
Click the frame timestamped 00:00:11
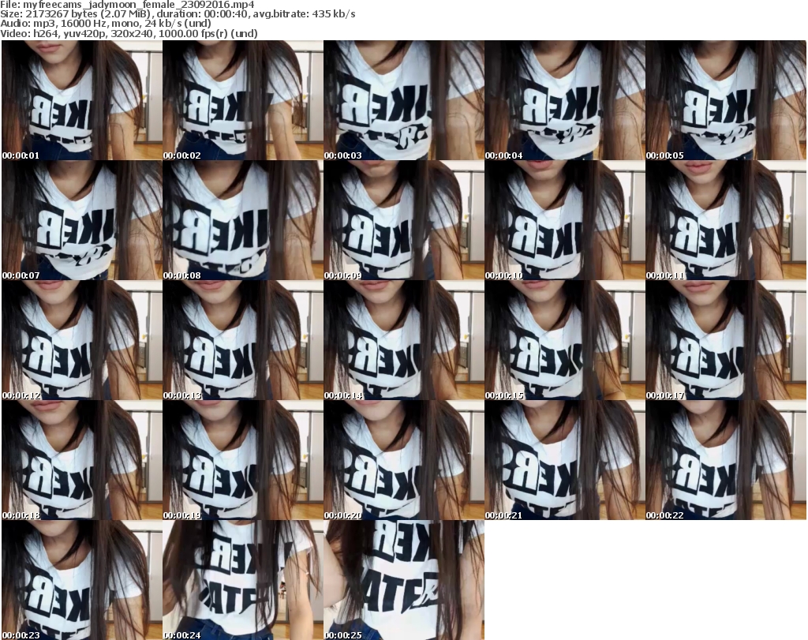point(726,220)
